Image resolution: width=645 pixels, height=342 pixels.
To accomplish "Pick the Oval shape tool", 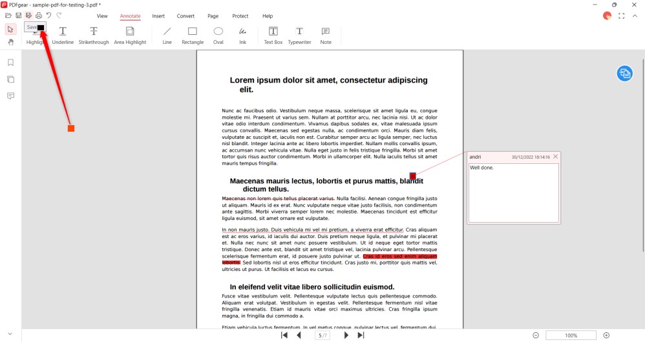I will (218, 35).
